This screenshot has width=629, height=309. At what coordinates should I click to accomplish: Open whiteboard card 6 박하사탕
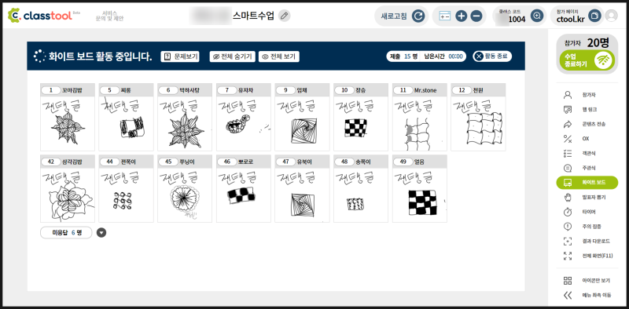[185, 118]
